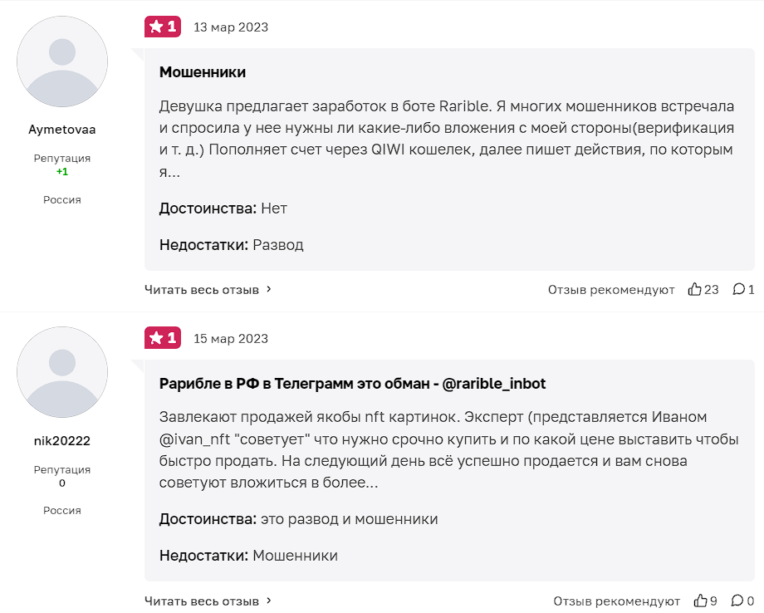Like the nik20222 review with thumbs-up

point(702,601)
